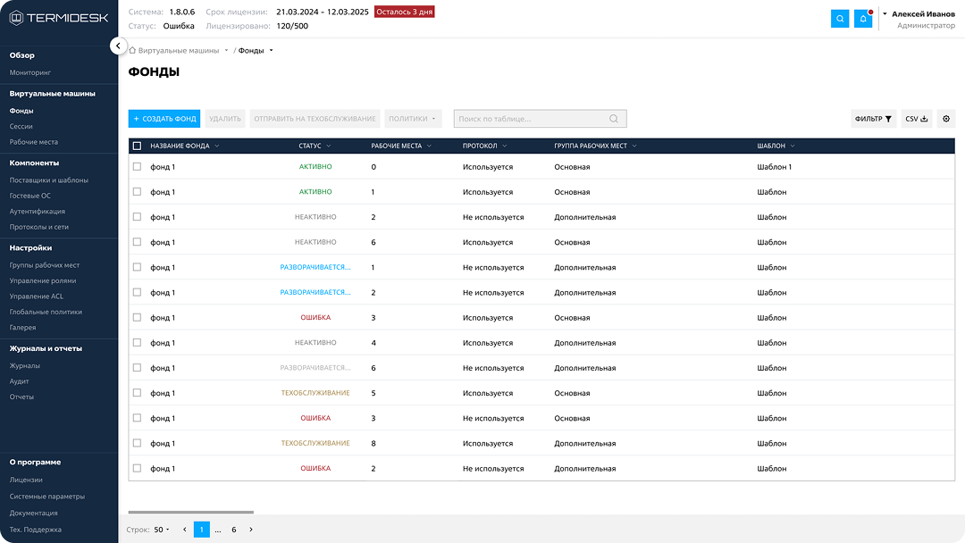Check the first фонд 1 row checkbox

tap(137, 167)
